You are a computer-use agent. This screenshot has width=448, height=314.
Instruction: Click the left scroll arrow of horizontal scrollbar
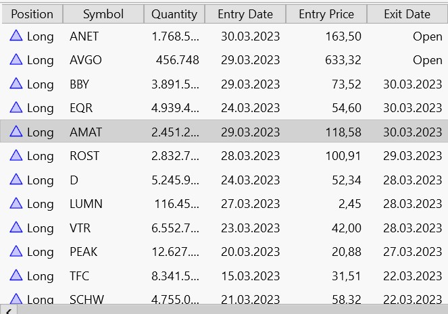[9, 311]
